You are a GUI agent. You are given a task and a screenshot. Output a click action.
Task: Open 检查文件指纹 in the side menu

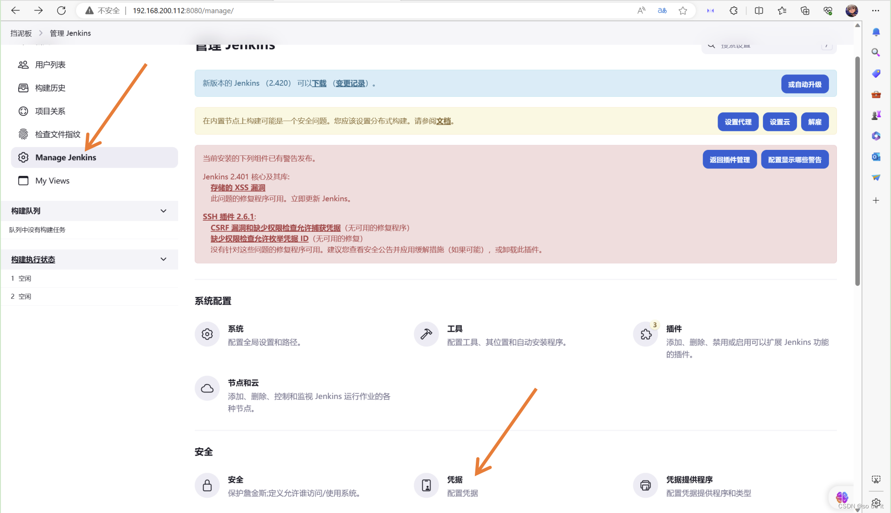tap(94, 135)
